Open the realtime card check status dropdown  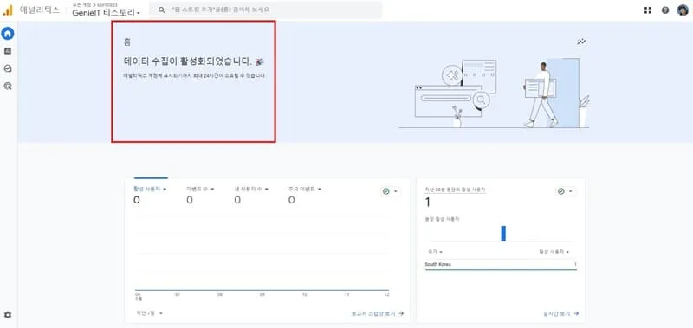(x=566, y=191)
